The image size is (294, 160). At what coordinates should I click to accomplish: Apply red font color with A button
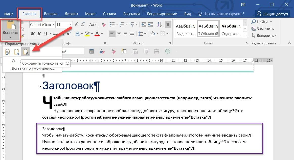click(x=97, y=34)
